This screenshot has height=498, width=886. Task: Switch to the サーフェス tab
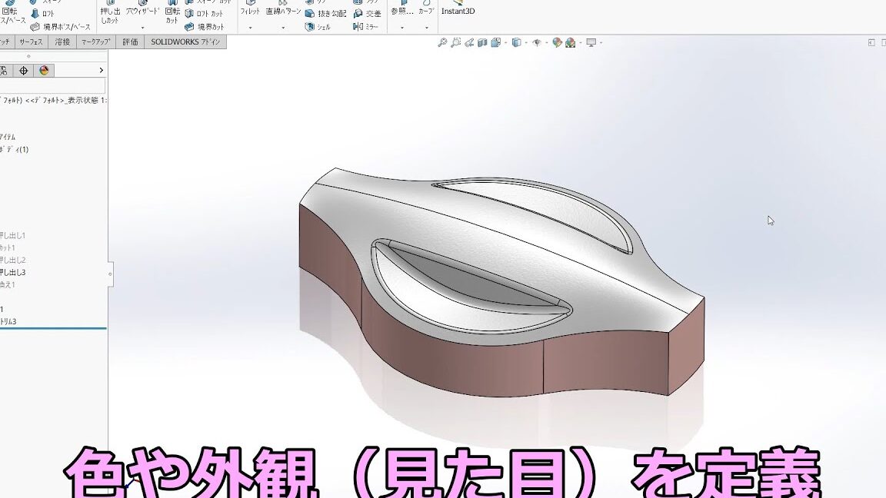pyautogui.click(x=31, y=41)
